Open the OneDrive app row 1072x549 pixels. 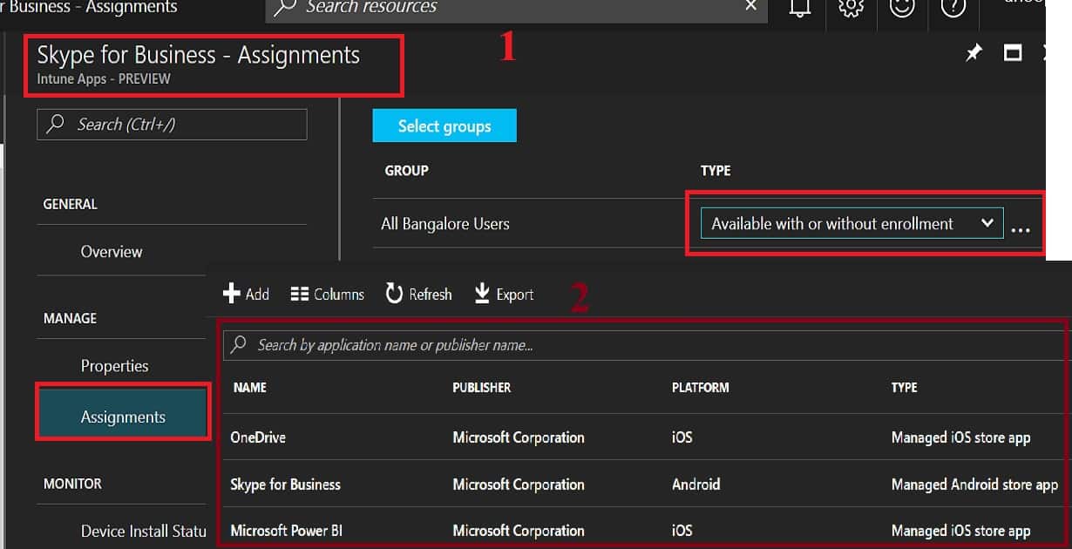643,437
